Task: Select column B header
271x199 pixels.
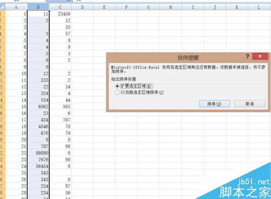Action: [x=38, y=8]
